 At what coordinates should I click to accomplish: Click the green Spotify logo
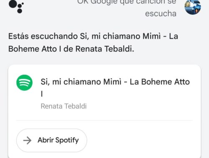(x=24, y=83)
